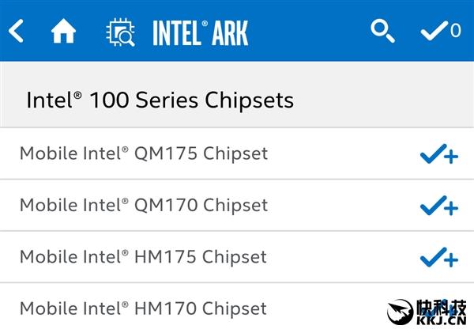Click the KKJ.CN watermark text

pos(441,320)
